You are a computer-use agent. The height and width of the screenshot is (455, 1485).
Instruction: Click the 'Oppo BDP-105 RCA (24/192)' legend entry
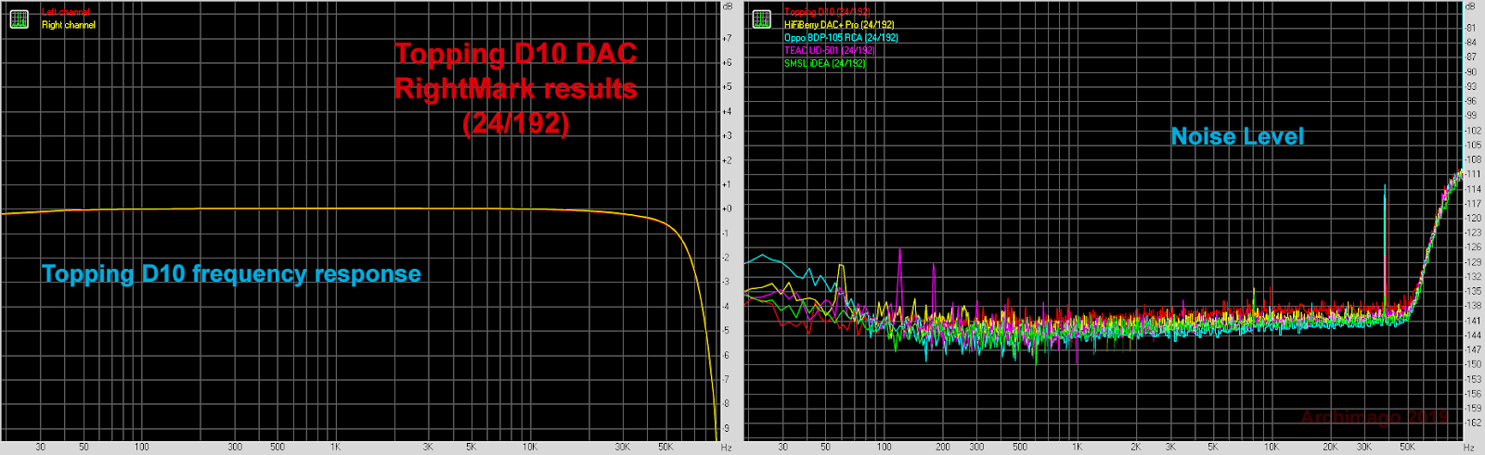tap(841, 38)
